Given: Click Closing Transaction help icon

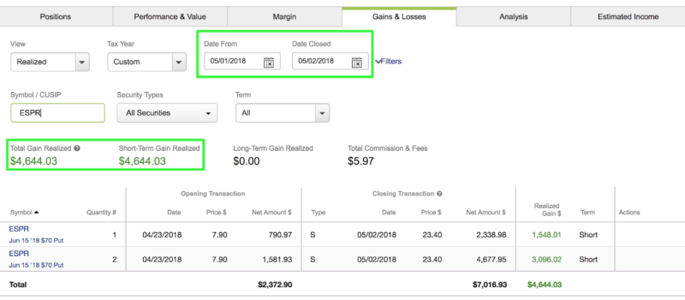Looking at the screenshot, I should click(440, 194).
